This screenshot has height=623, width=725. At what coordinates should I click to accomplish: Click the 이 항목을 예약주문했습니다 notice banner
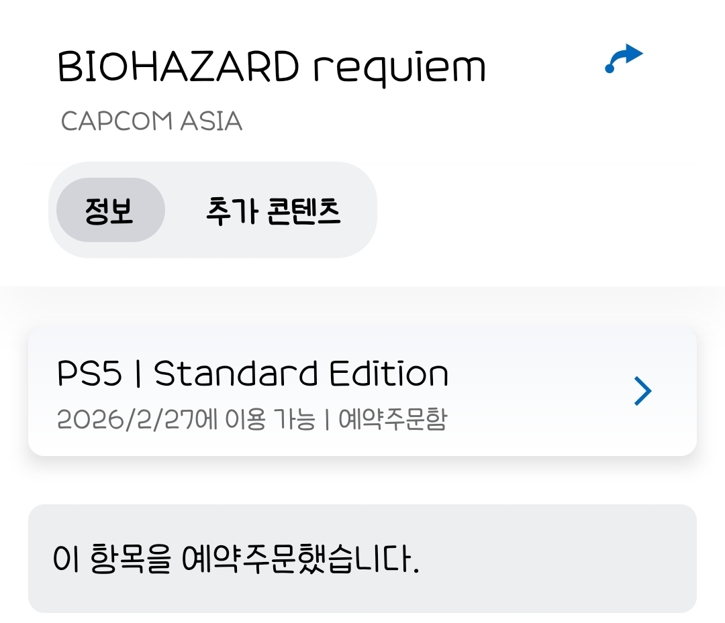click(x=362, y=558)
